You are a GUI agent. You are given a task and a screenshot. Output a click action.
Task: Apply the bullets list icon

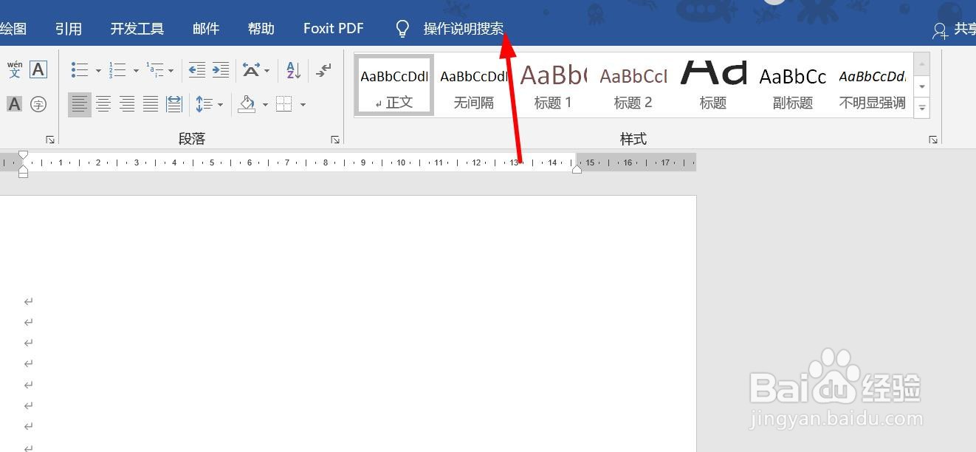point(80,70)
